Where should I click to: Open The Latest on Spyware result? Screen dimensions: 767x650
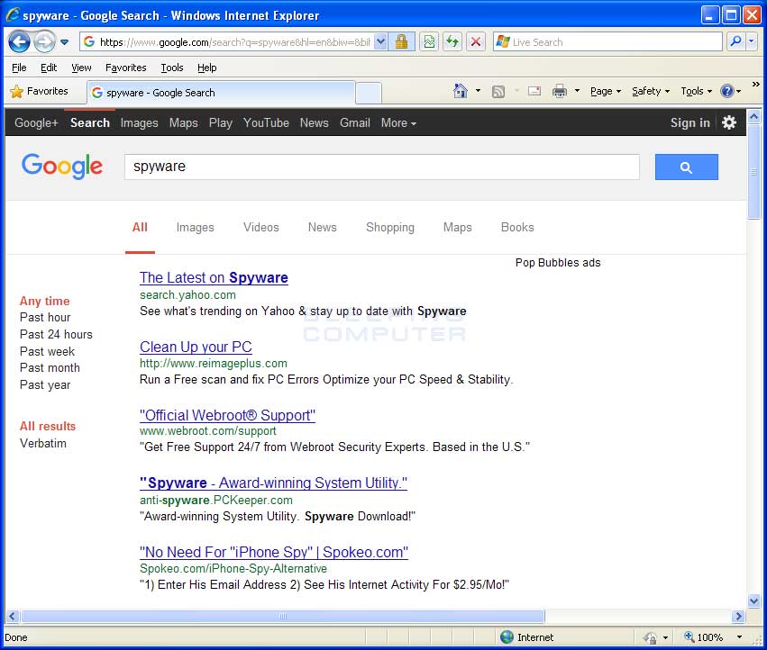(x=214, y=277)
